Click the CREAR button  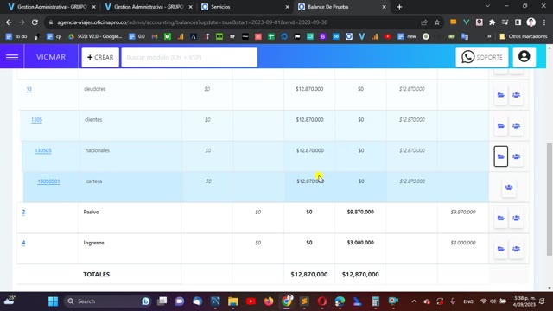[100, 57]
